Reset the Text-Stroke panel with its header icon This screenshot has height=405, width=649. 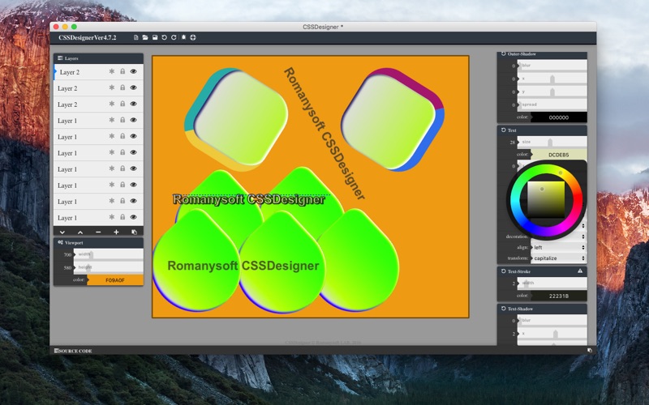click(503, 271)
